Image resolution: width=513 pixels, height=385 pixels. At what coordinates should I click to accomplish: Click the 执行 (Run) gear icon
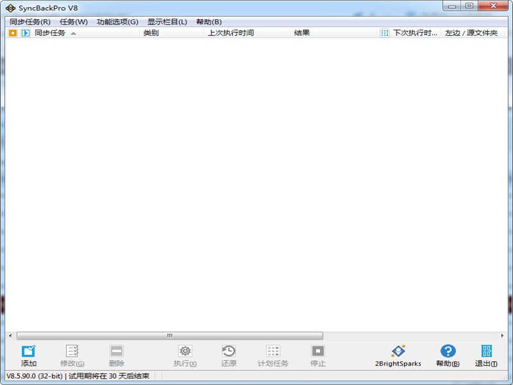point(185,351)
